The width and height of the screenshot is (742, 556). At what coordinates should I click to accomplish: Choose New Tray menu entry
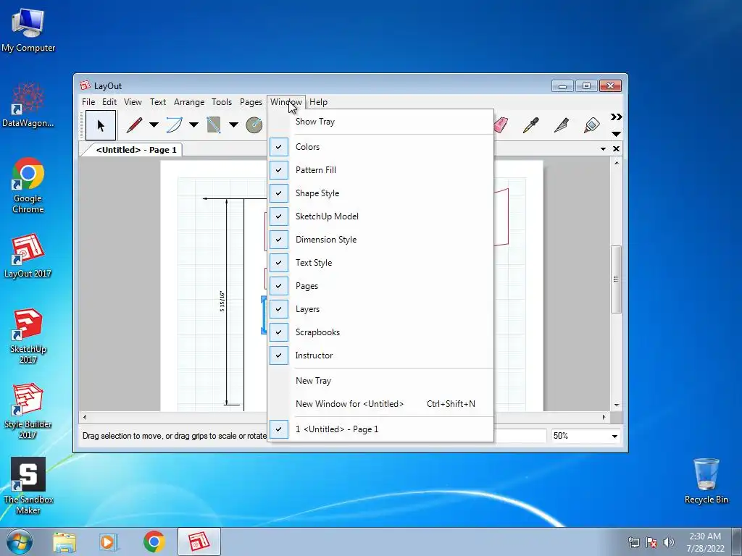pos(380,381)
